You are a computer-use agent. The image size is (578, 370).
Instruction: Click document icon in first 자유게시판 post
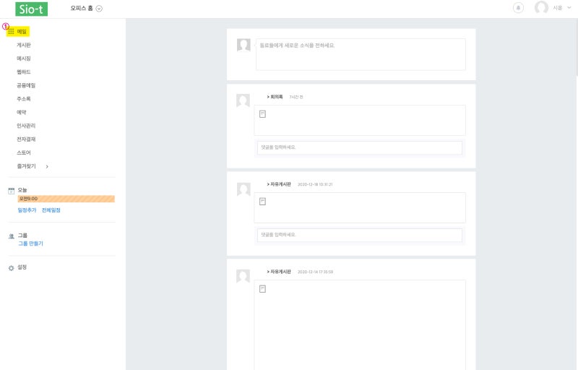(262, 201)
